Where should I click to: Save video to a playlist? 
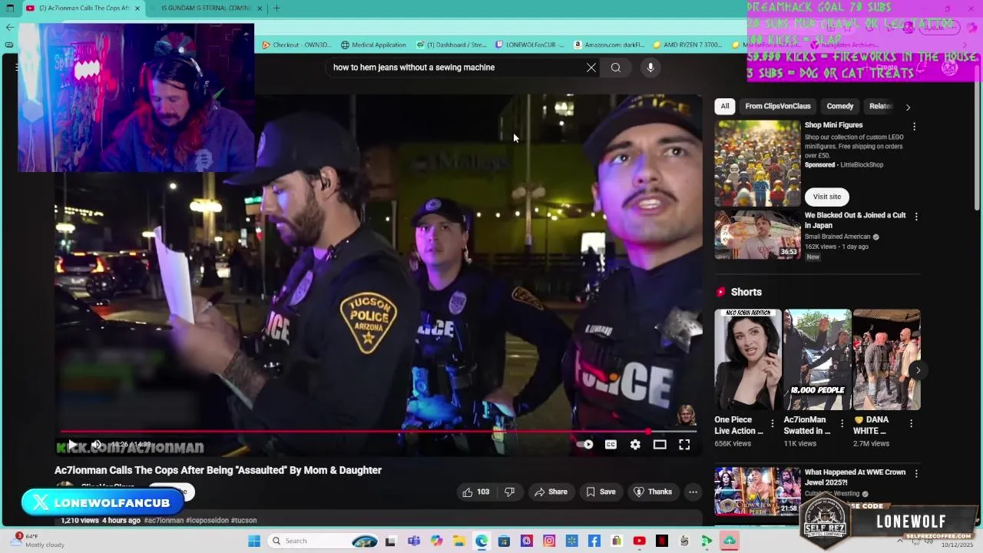coord(601,492)
